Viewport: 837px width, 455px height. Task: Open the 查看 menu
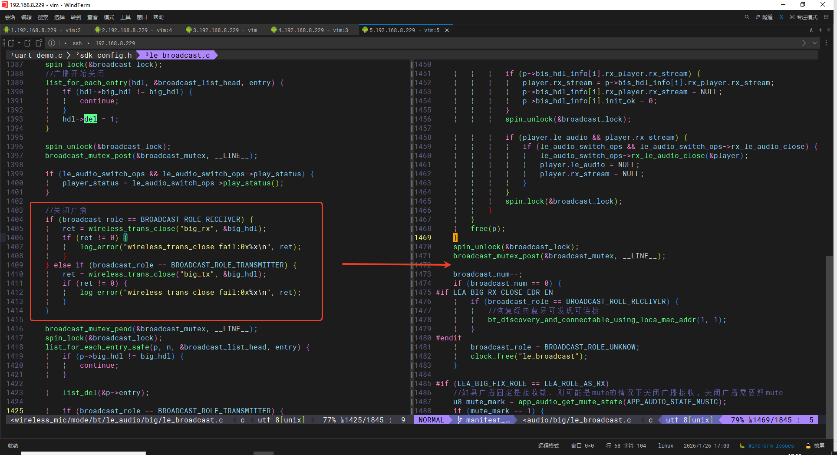pyautogui.click(x=92, y=17)
